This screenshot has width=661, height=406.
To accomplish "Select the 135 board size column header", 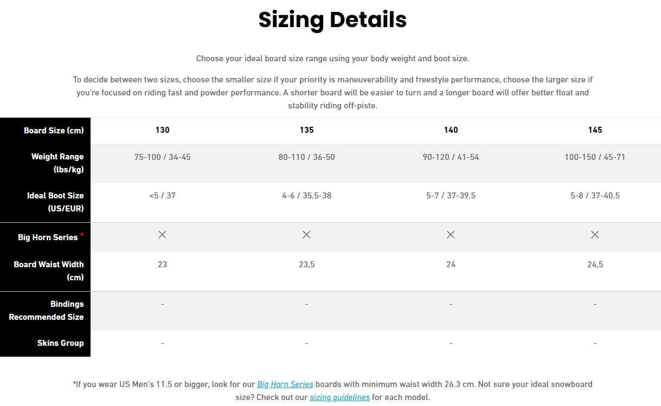I will pos(306,130).
